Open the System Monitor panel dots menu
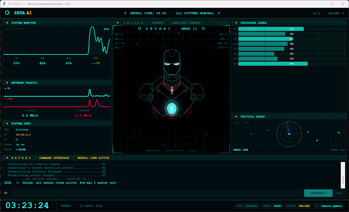This screenshot has width=349, height=212. (x=105, y=23)
